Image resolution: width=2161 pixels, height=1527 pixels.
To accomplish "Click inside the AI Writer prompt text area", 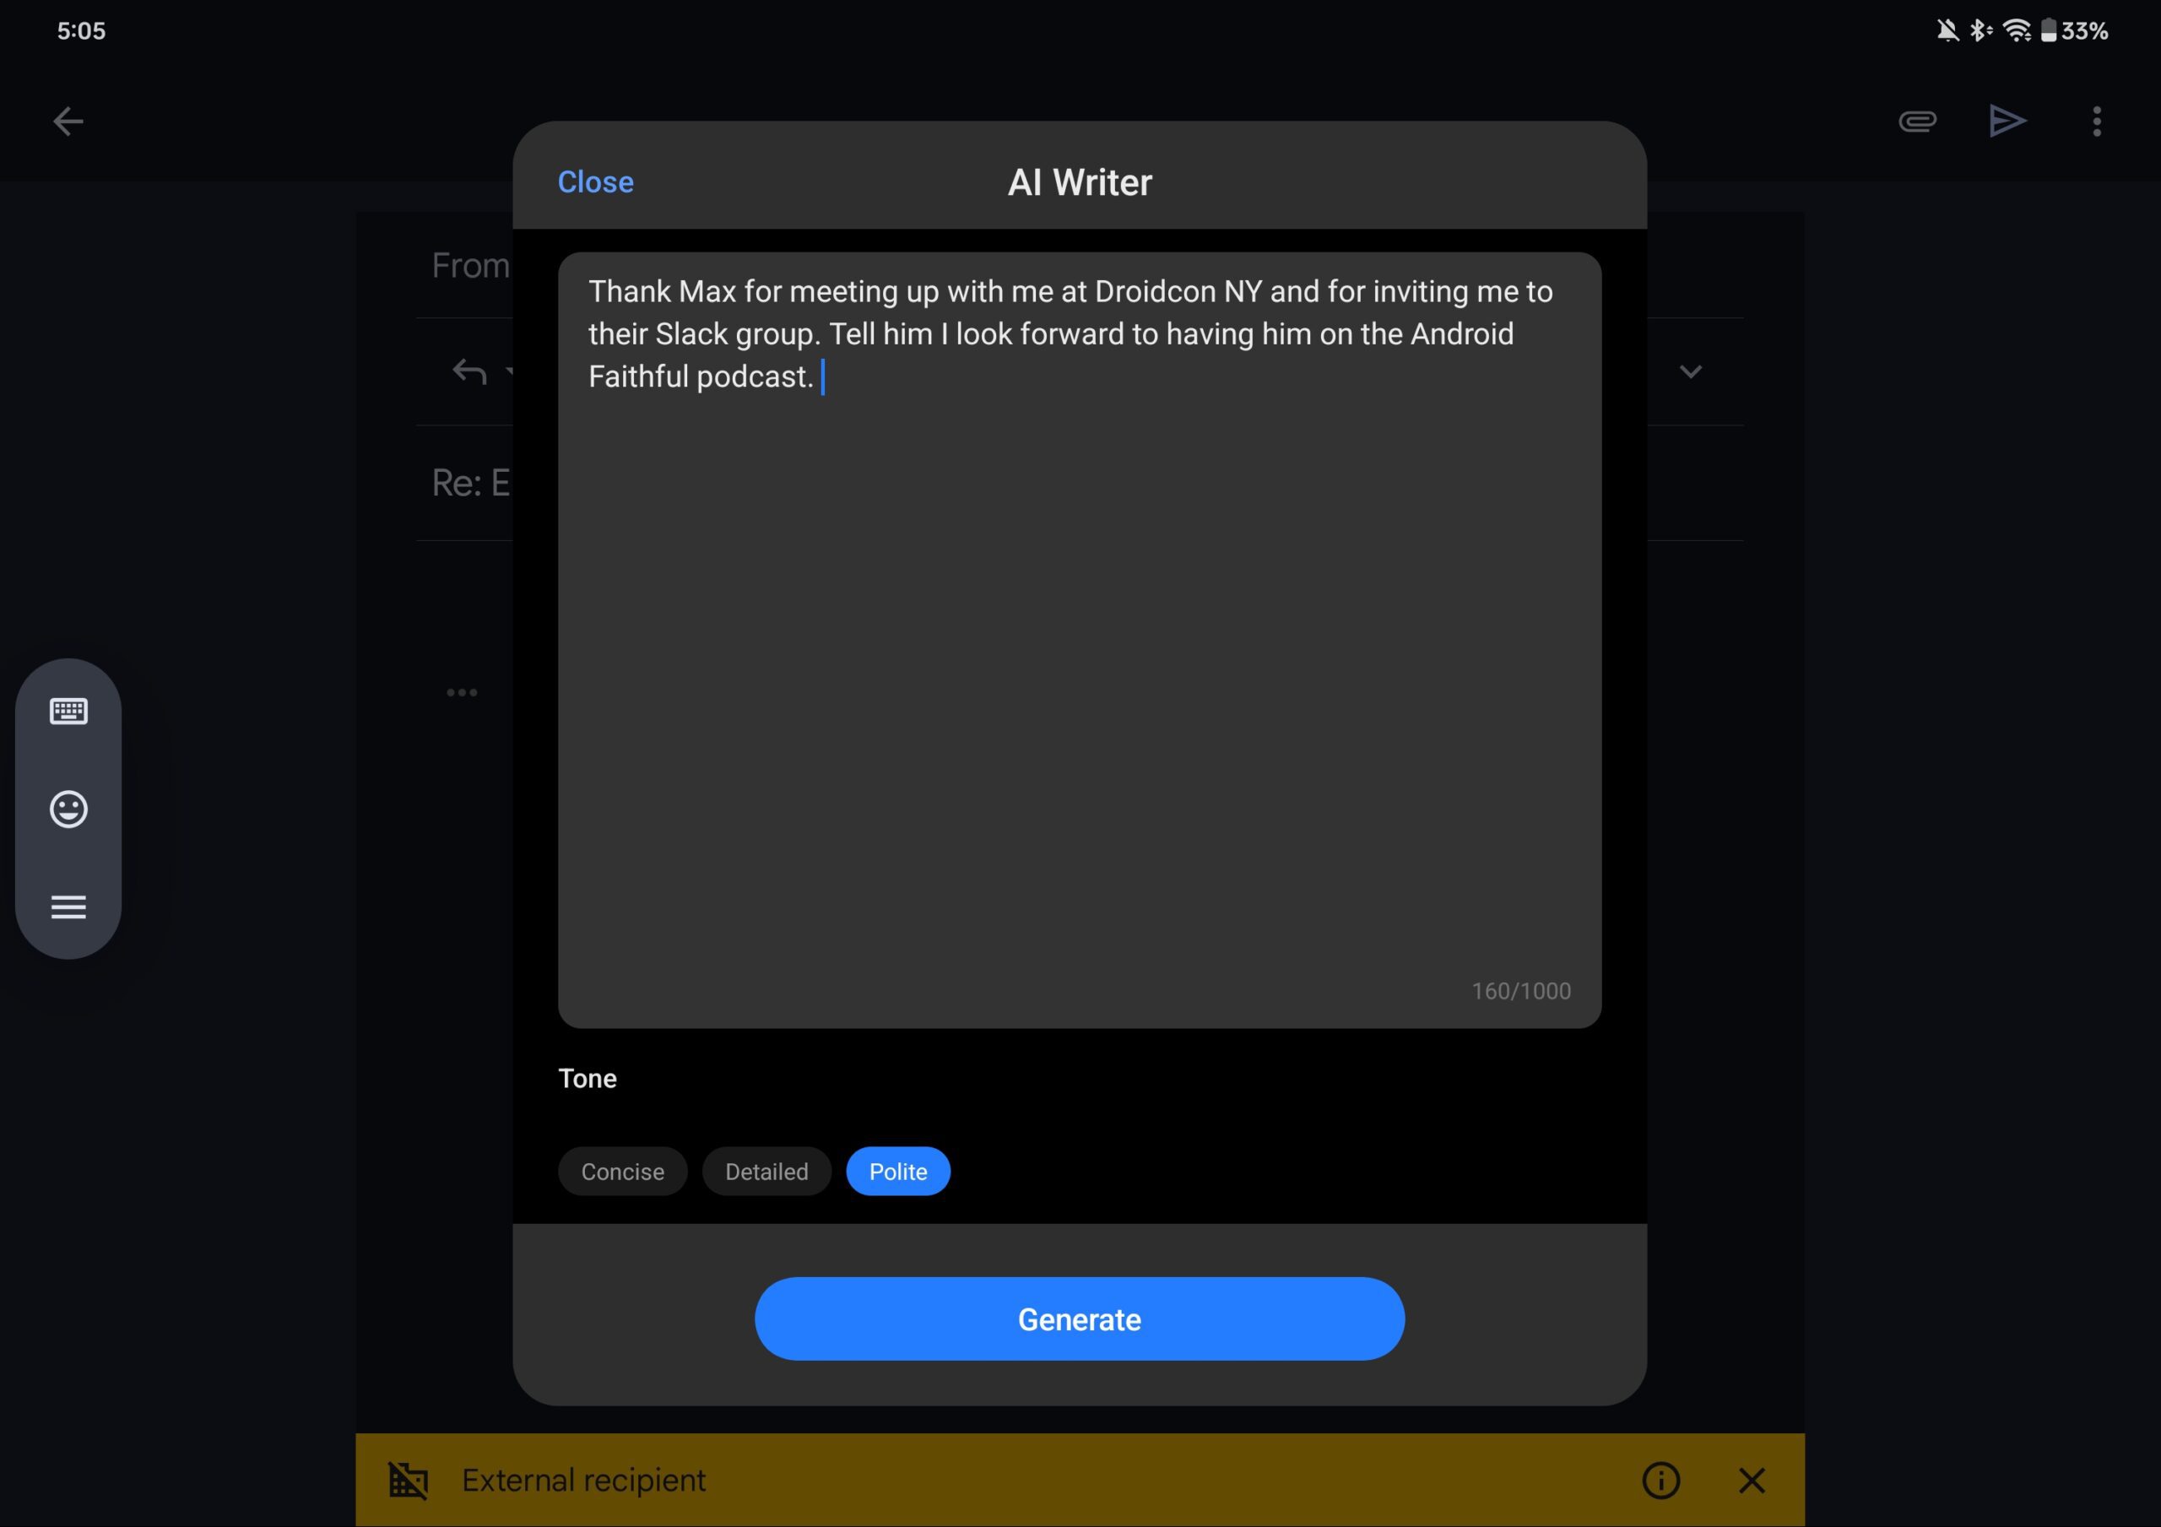I will pos(1080,640).
